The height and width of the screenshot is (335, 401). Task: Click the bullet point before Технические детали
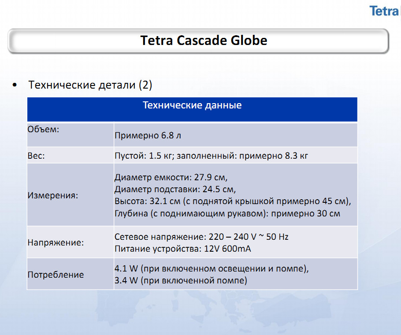tap(16, 85)
